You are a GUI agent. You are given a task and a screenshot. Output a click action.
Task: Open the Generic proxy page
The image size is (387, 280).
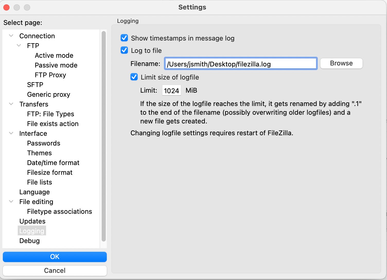(x=48, y=94)
